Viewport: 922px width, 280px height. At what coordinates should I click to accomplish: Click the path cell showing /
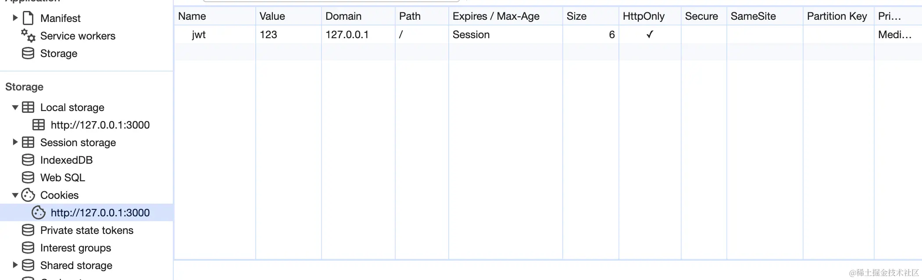tap(422, 34)
